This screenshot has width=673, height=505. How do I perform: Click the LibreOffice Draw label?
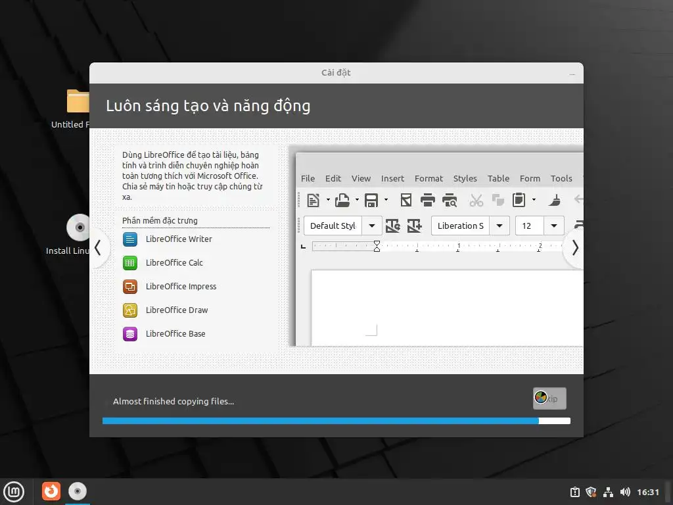[177, 310]
